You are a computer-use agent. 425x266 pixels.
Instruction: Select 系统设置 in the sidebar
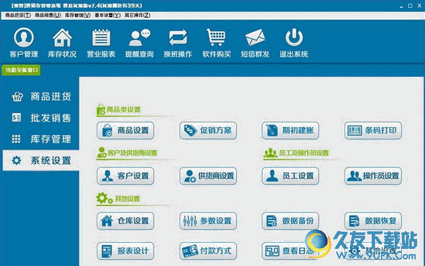41,161
